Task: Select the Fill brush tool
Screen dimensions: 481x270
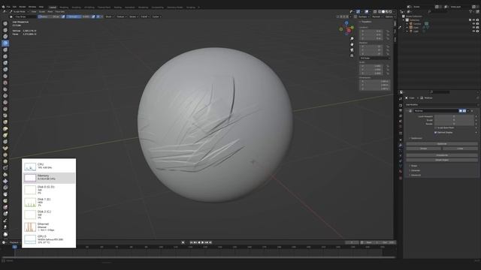Action: [x=5, y=96]
